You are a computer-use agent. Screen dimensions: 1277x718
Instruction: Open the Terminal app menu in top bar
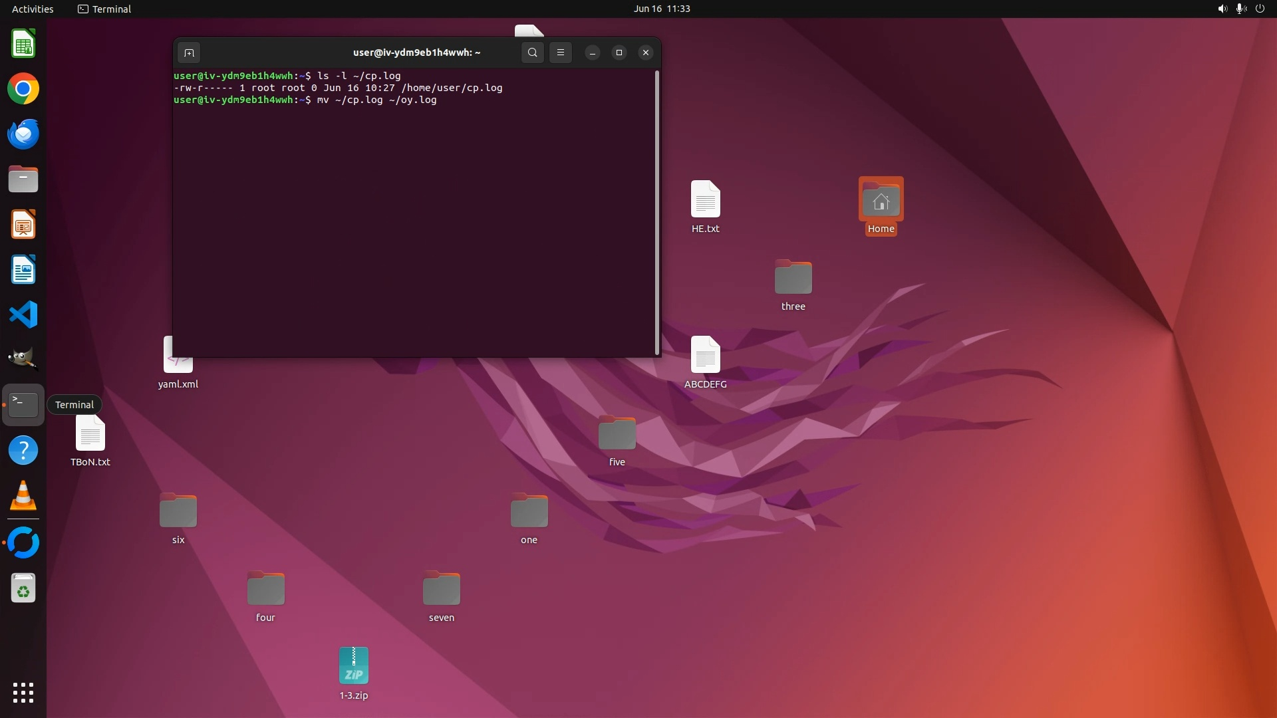104,9
